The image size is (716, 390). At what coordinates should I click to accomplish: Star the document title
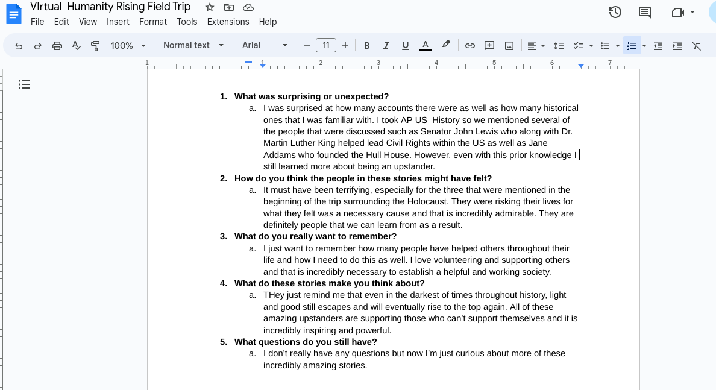pyautogui.click(x=210, y=7)
